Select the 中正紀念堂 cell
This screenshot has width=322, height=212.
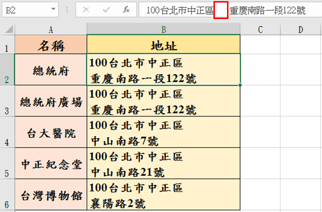point(51,164)
